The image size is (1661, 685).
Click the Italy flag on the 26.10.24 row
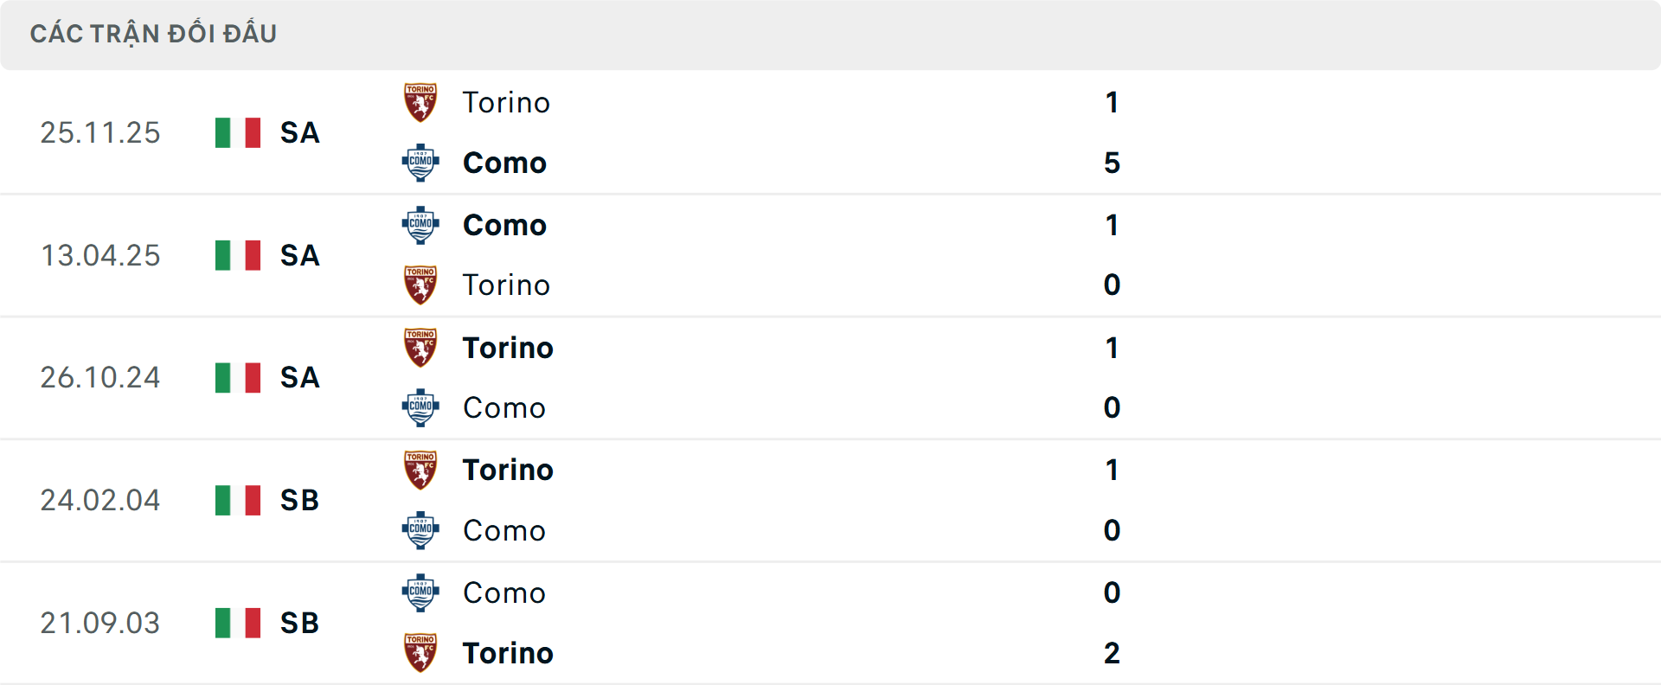tap(237, 377)
